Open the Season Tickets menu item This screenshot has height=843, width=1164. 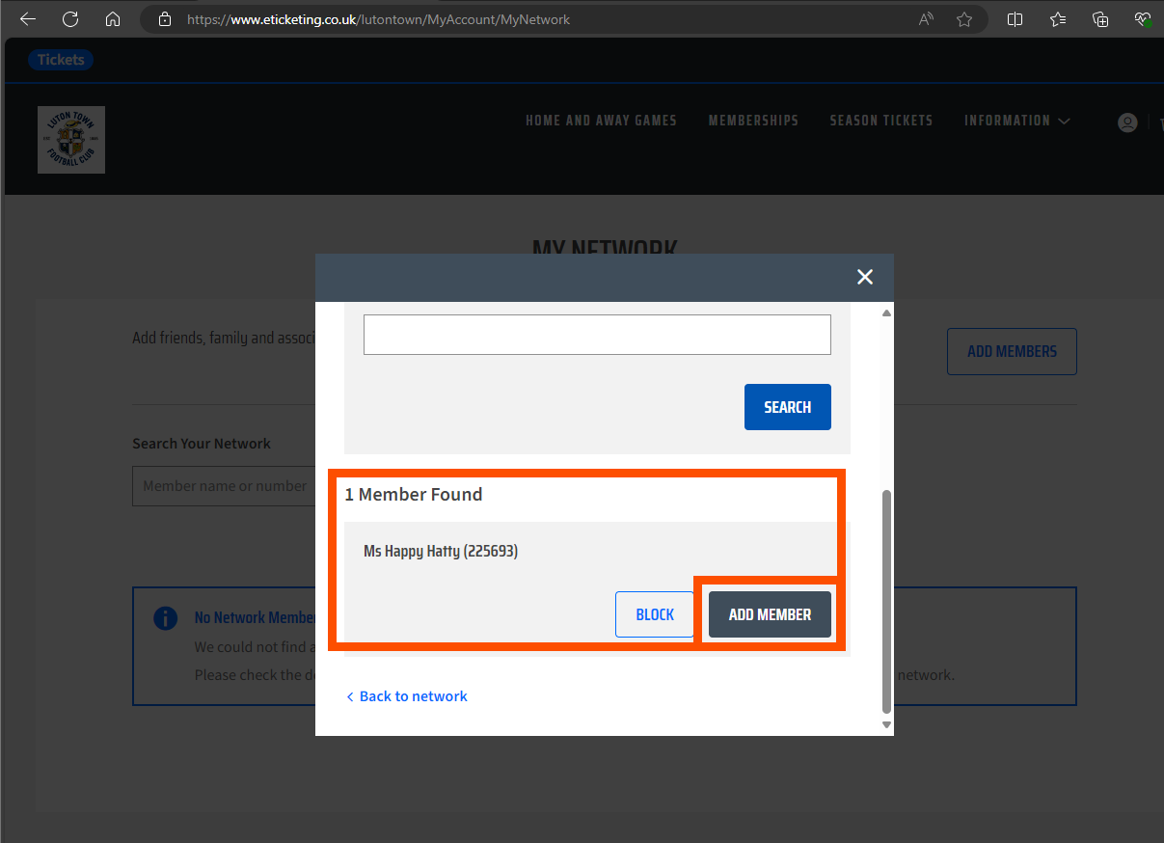point(881,121)
